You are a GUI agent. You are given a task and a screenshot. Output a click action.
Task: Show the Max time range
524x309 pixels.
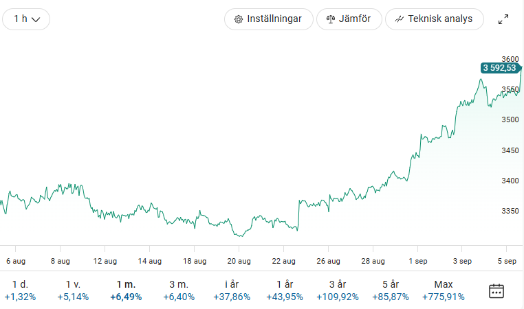pyautogui.click(x=444, y=290)
